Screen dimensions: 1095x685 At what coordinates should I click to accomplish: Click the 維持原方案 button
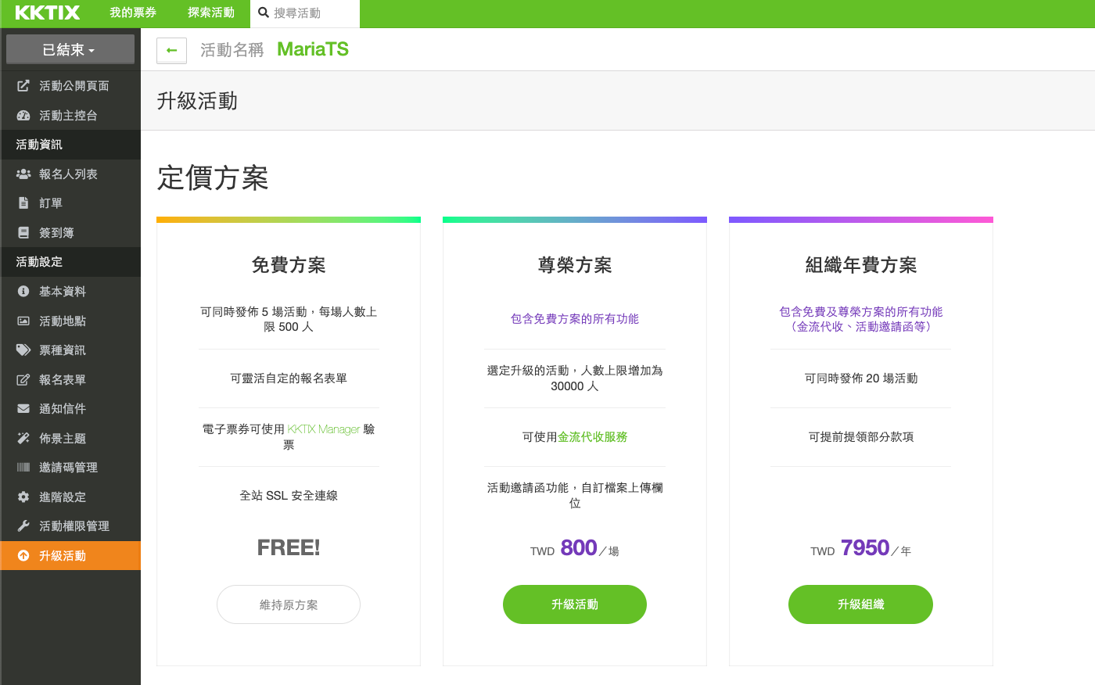[x=289, y=604]
